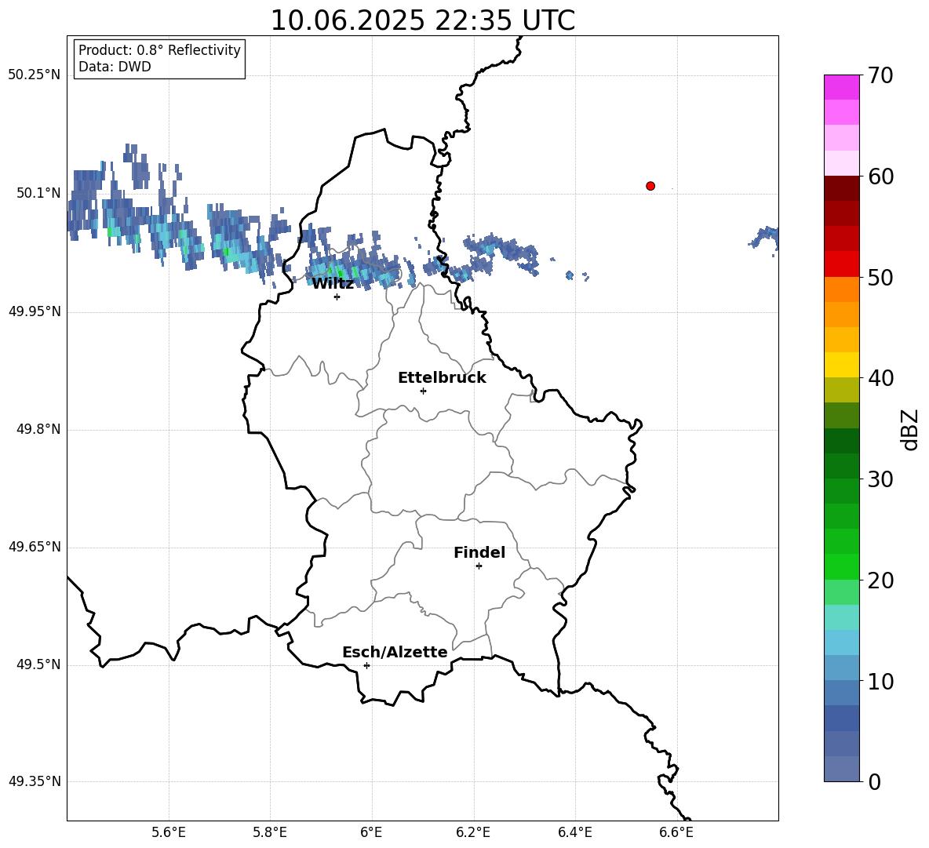
Task: Click the colorbar tick label 20
Action: click(880, 580)
